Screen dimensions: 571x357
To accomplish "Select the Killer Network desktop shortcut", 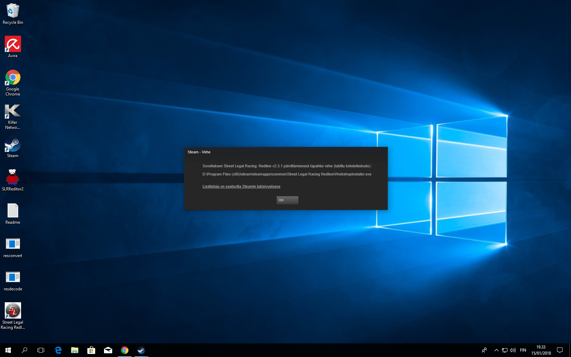I will pos(13,116).
